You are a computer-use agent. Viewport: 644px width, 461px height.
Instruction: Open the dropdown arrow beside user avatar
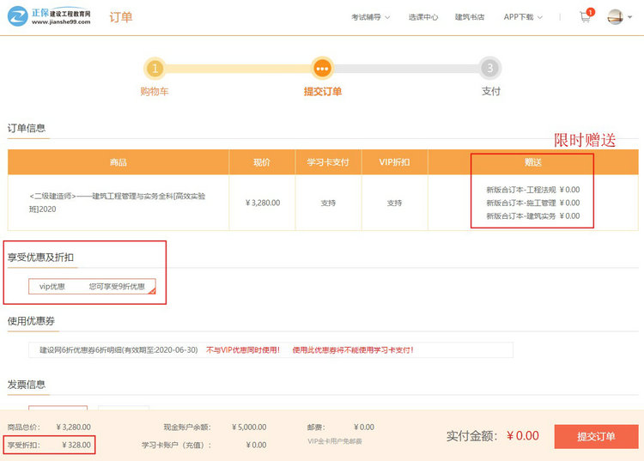pyautogui.click(x=631, y=17)
